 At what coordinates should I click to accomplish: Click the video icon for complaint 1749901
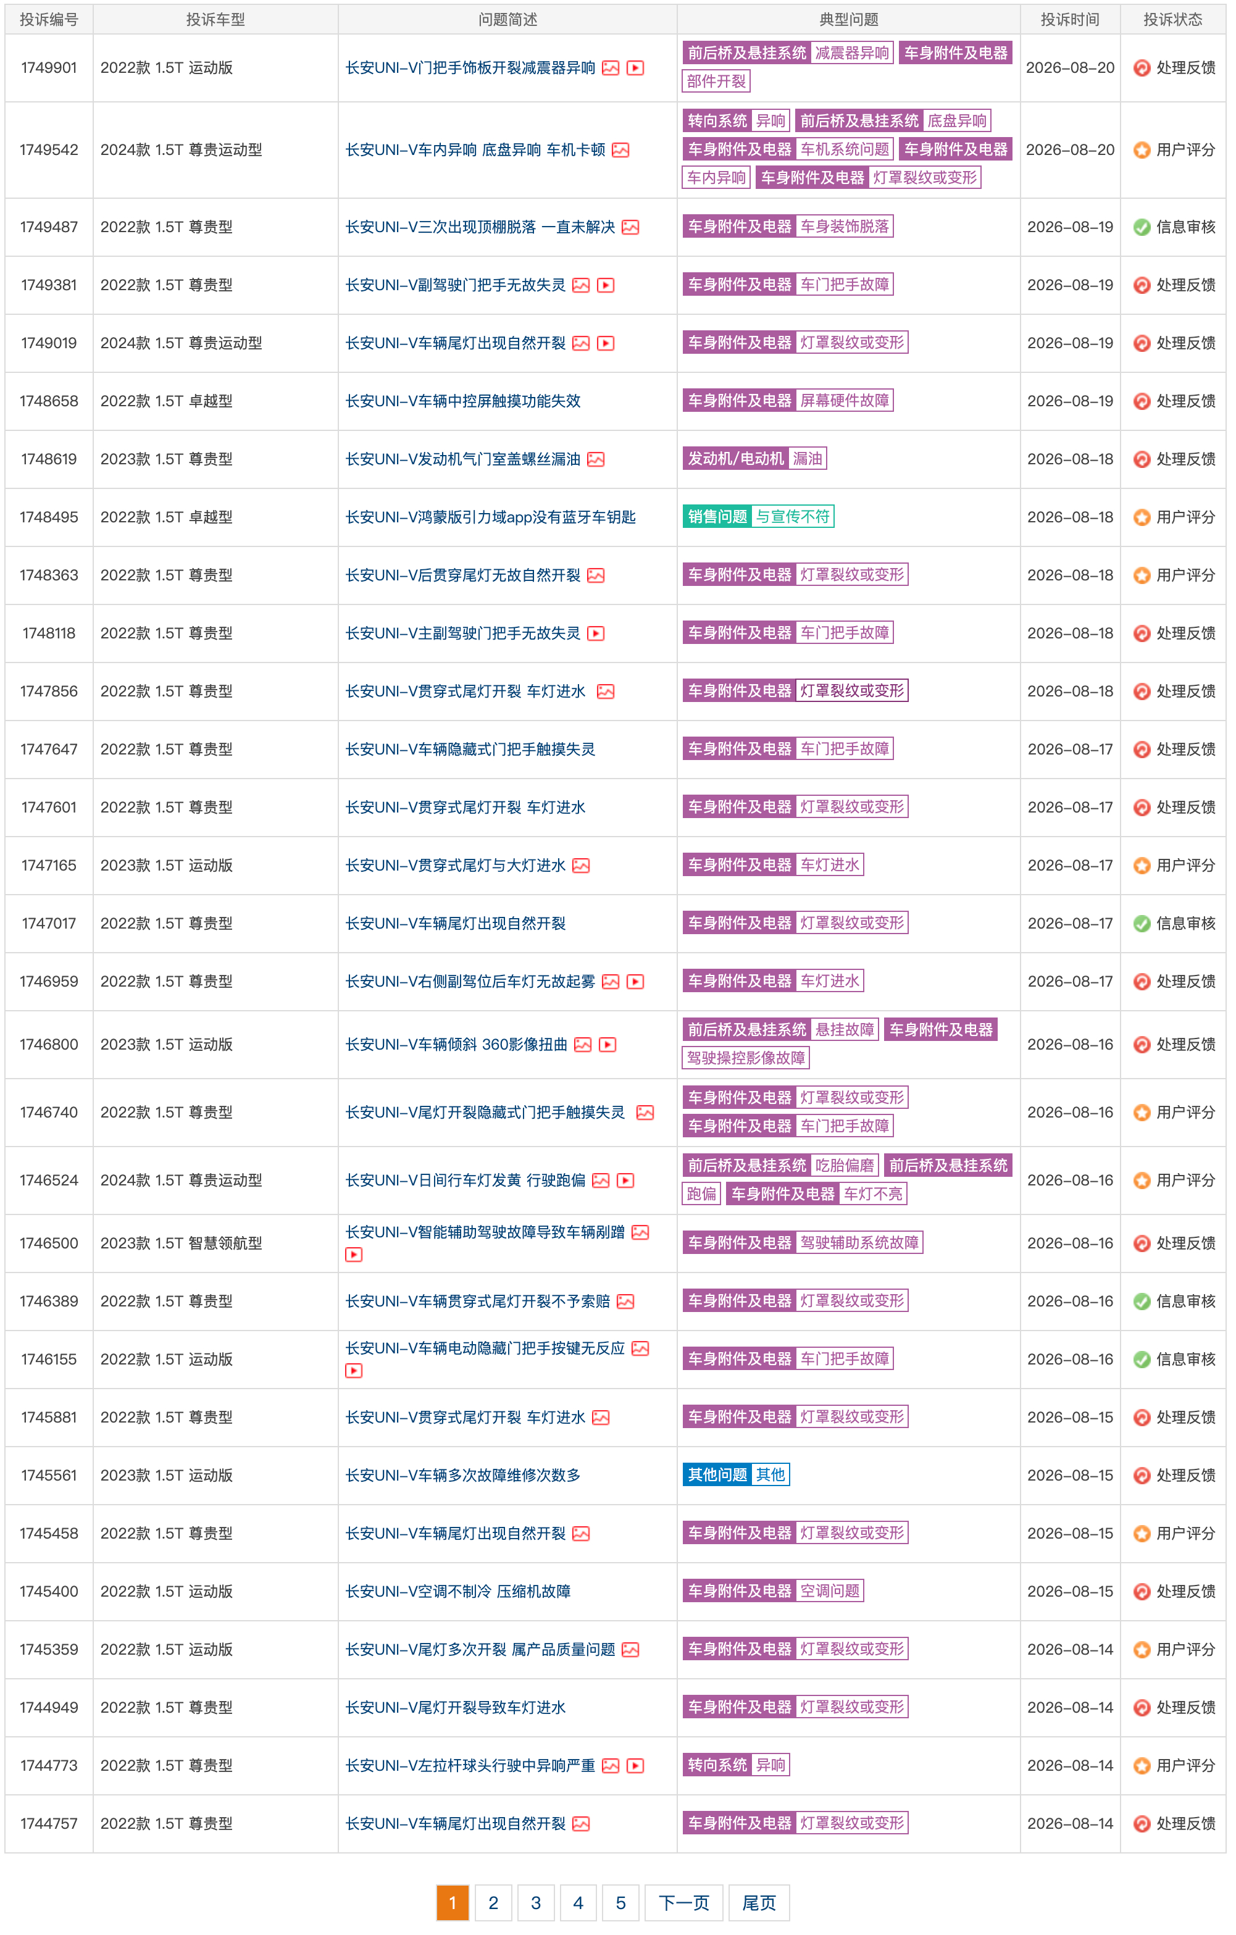click(635, 69)
